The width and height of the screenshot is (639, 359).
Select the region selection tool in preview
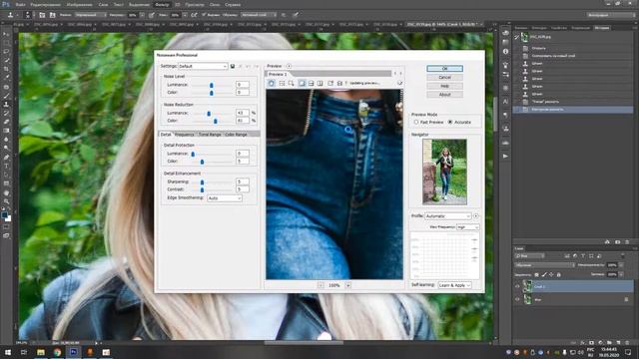[x=282, y=83]
